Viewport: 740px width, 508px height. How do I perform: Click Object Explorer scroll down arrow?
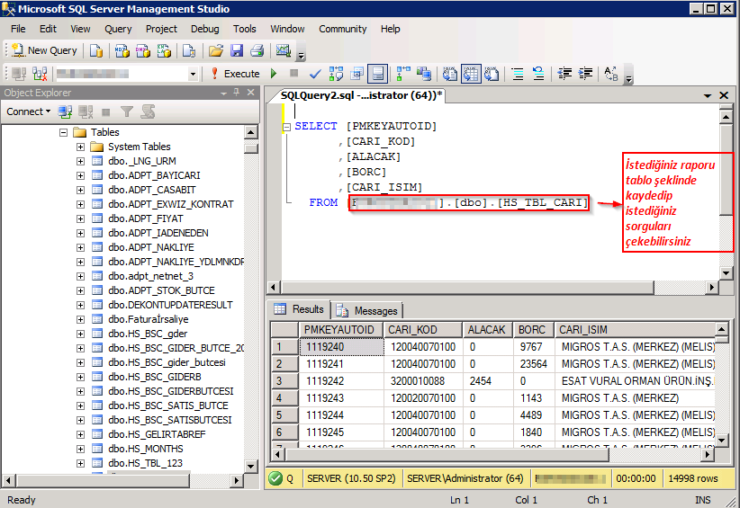pos(250,467)
